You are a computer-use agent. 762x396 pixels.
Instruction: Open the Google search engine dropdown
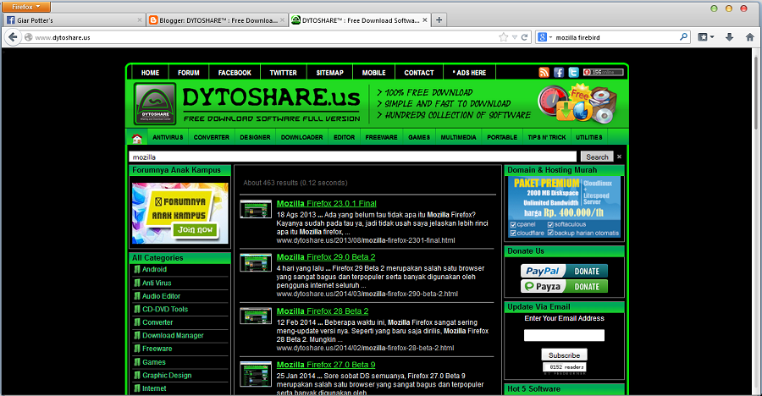[544, 37]
